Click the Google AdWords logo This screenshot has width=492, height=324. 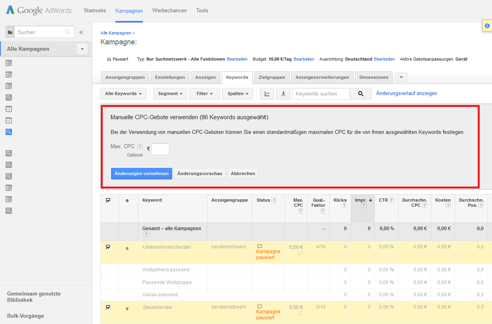click(x=39, y=10)
